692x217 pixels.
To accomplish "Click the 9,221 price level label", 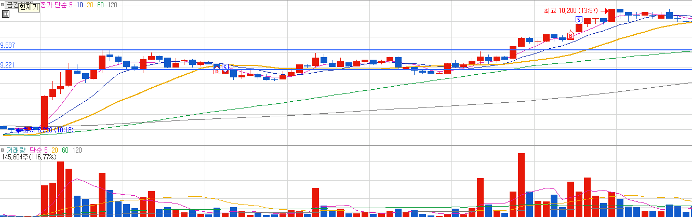I will click(8, 65).
